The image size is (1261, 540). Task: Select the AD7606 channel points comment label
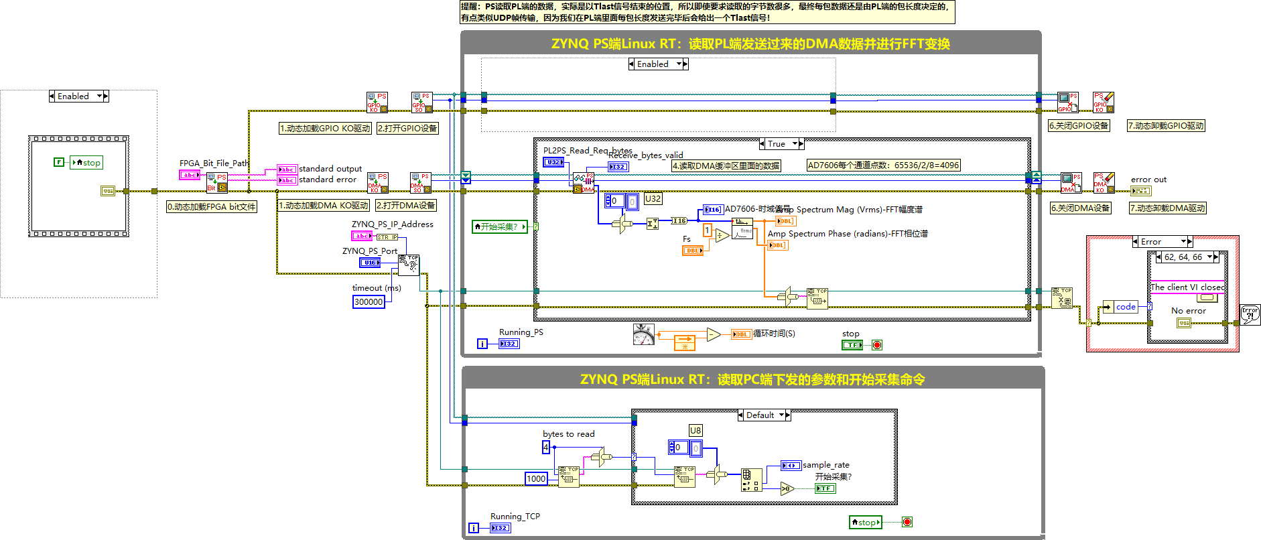tap(884, 165)
